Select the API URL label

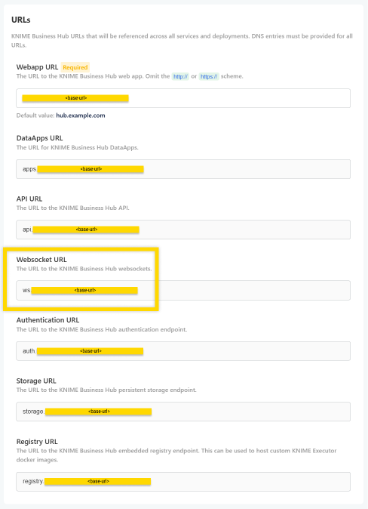point(29,199)
